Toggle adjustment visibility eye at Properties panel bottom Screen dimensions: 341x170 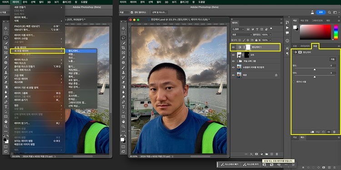(x=329, y=132)
